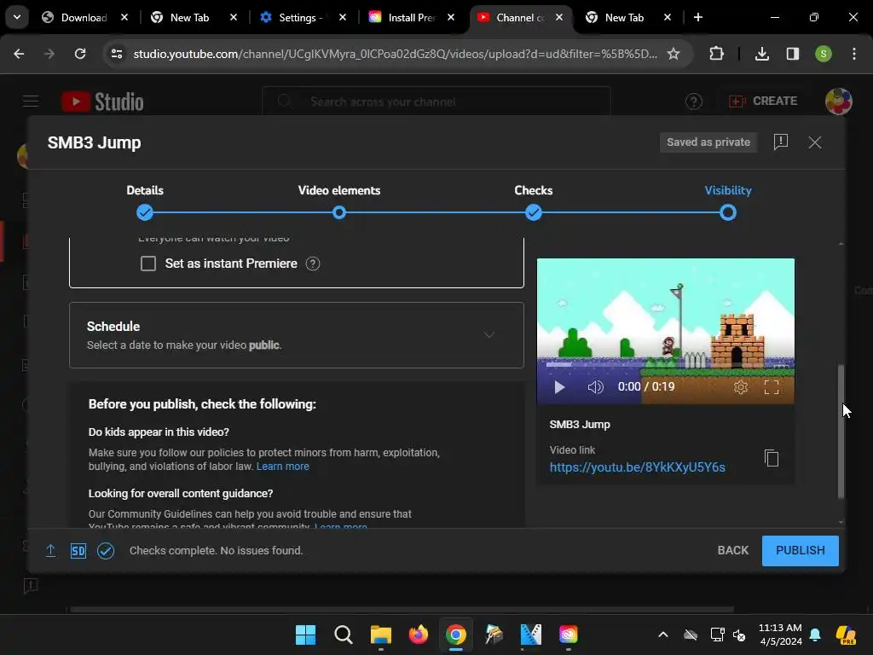Image resolution: width=873 pixels, height=655 pixels.
Task: Copy the video link
Action: click(x=772, y=458)
